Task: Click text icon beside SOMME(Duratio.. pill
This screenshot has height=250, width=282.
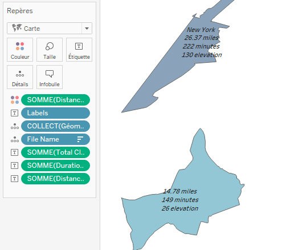Action: point(15,166)
